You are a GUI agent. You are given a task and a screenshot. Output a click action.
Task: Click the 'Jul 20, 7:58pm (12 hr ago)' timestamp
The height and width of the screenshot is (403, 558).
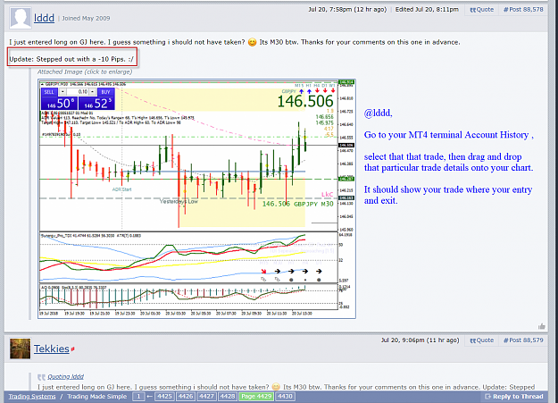tap(347, 10)
